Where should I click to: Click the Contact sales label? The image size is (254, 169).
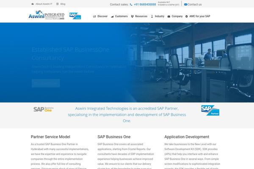(119, 5)
